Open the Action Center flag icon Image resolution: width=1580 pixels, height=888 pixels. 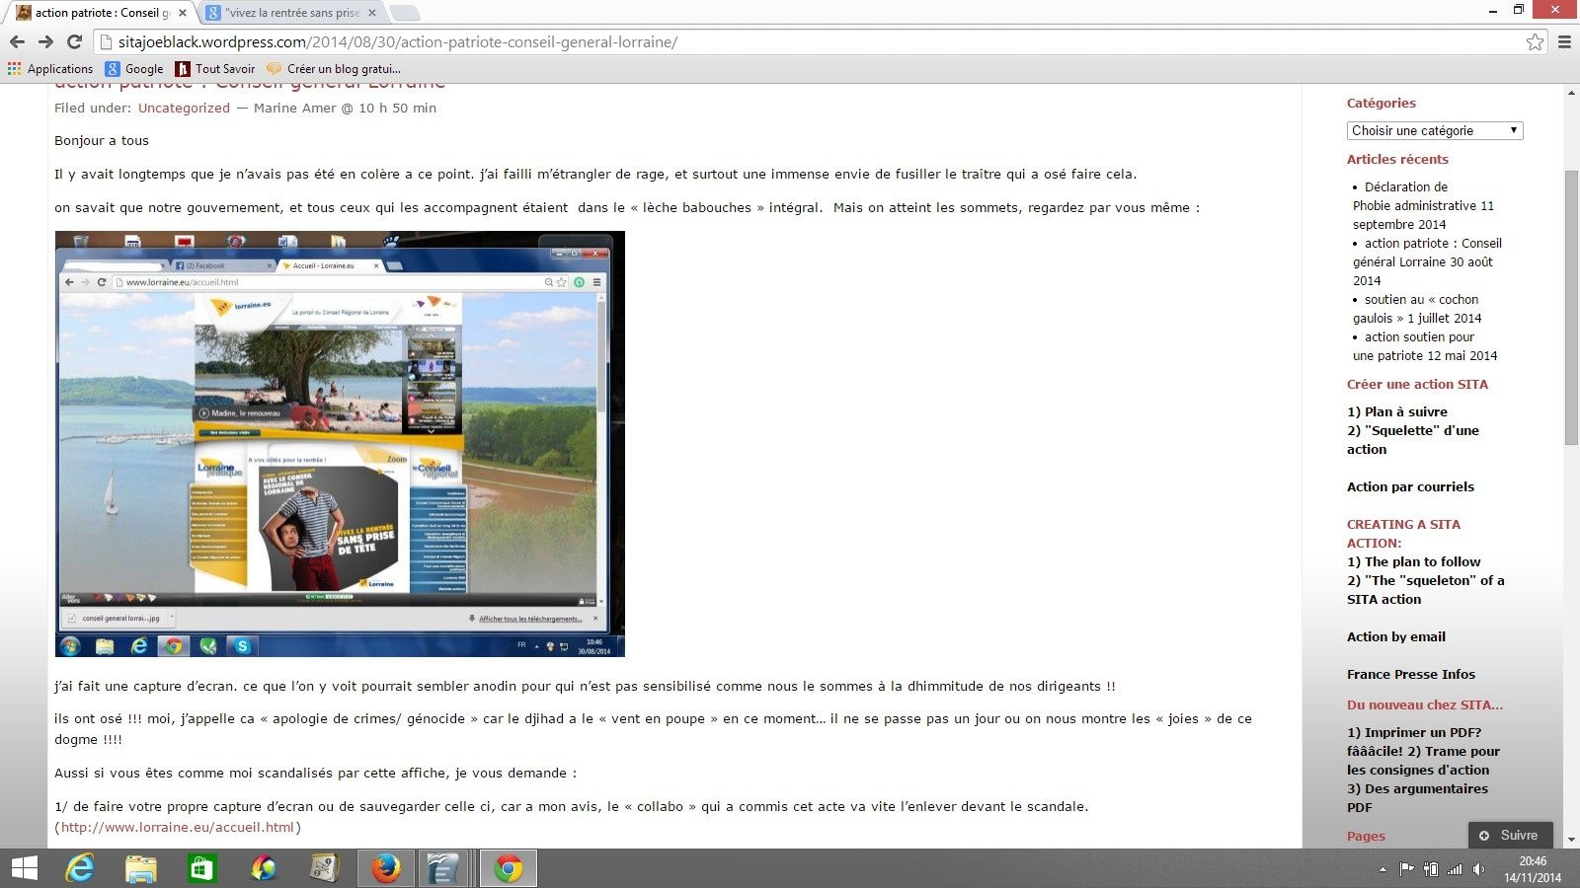coord(1406,869)
